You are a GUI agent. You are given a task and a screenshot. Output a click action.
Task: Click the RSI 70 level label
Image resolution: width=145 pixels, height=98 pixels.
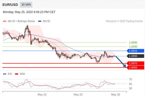pyautogui.click(x=130, y=79)
